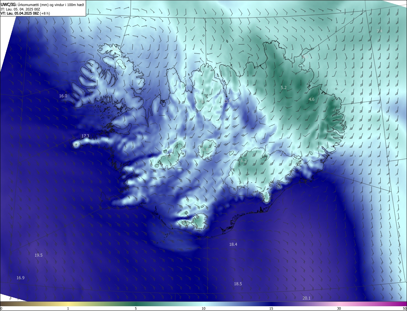Click the "IT: Lau. 05. 04. 2025 00Z" line

pos(20,9)
